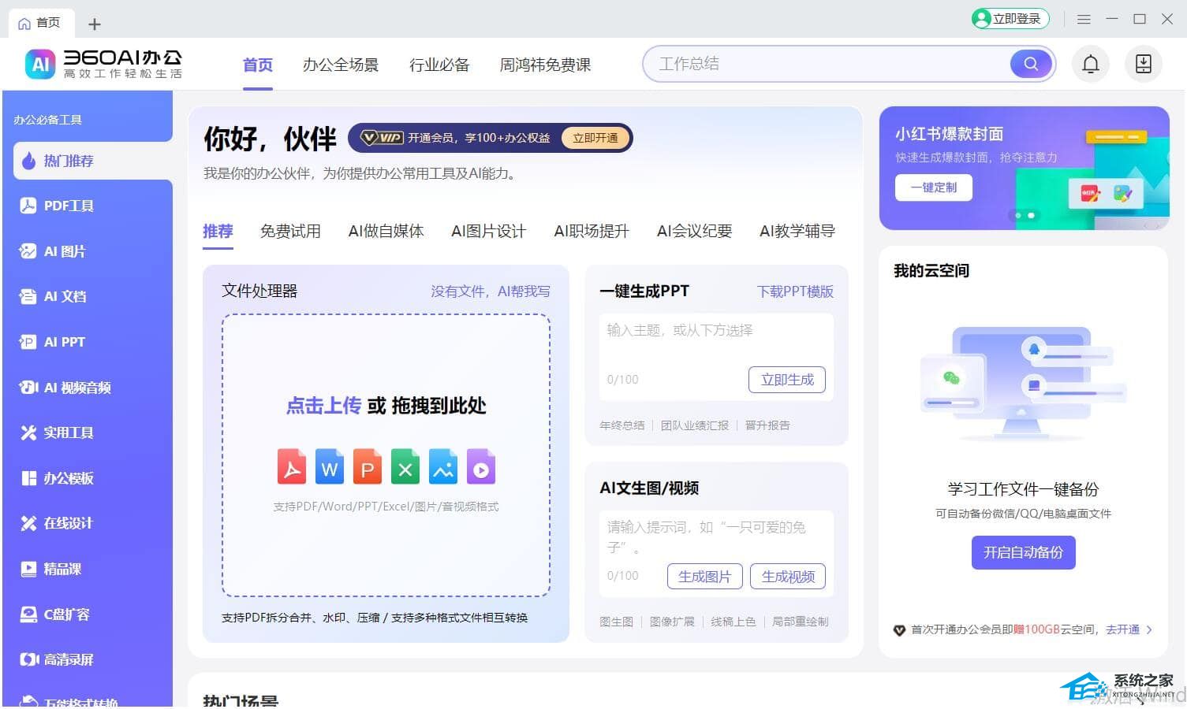Click the 立即登录 login button
The width and height of the screenshot is (1187, 709).
click(1010, 19)
